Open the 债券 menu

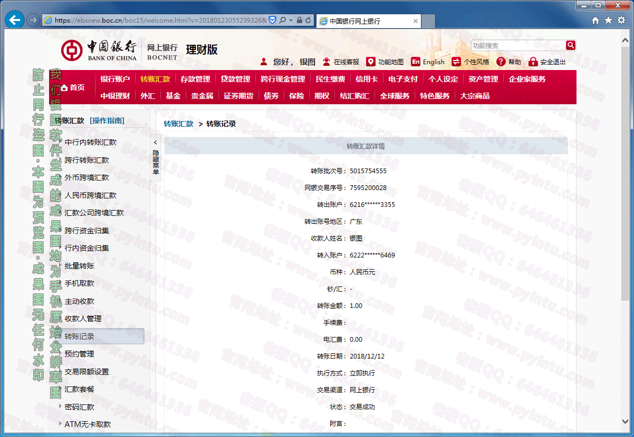pyautogui.click(x=271, y=96)
